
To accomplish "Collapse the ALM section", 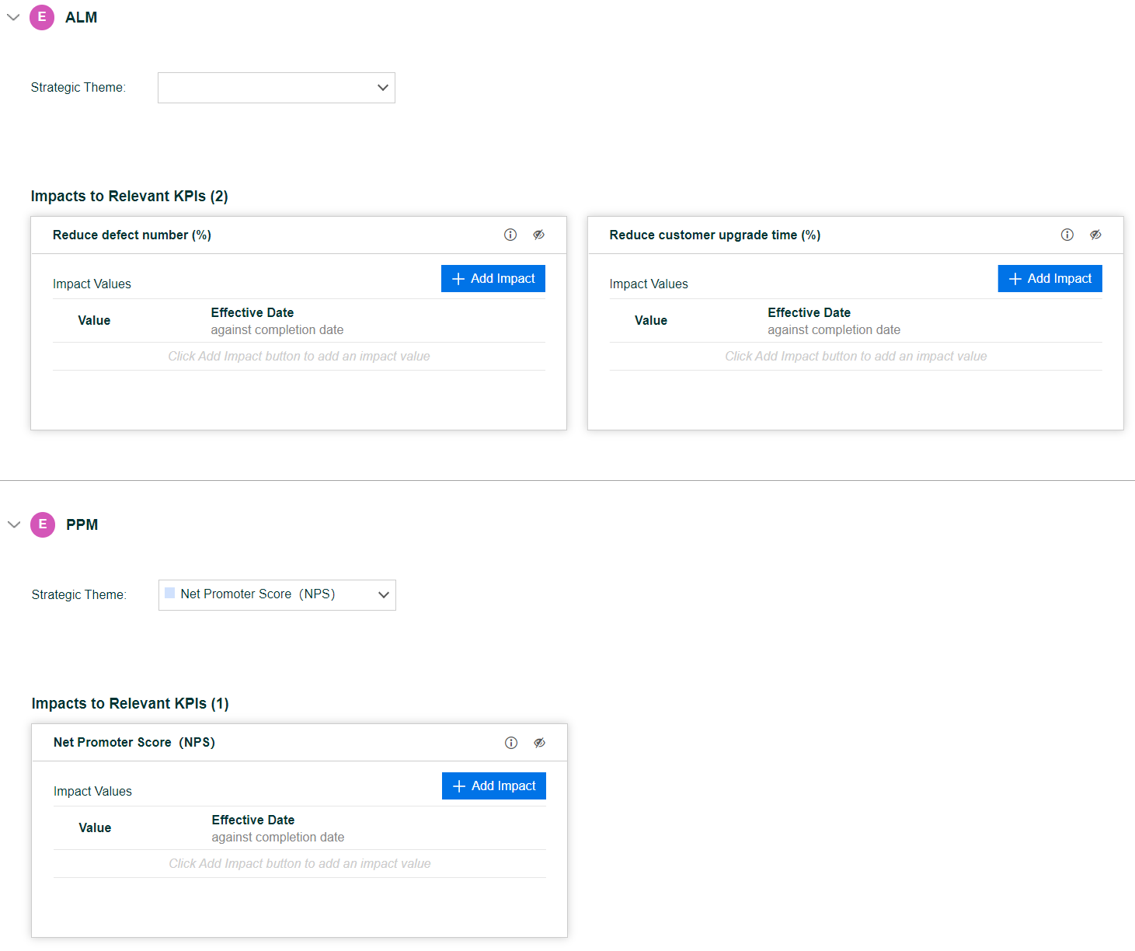I will 13,17.
